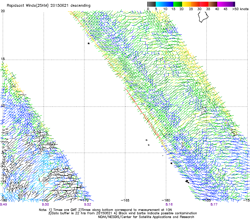Click the '>50 knots' legend label
The height and width of the screenshot is (219, 250).
240,9
